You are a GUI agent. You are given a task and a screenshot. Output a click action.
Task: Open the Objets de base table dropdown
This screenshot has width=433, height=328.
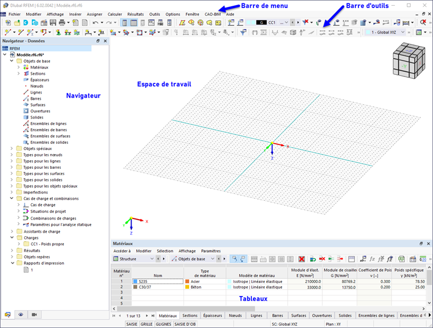213,259
